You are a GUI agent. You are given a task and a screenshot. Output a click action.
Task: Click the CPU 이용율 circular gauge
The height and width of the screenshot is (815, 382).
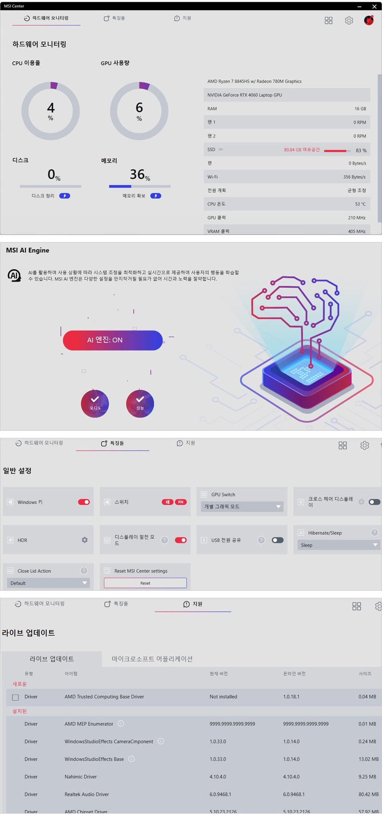pyautogui.click(x=51, y=111)
